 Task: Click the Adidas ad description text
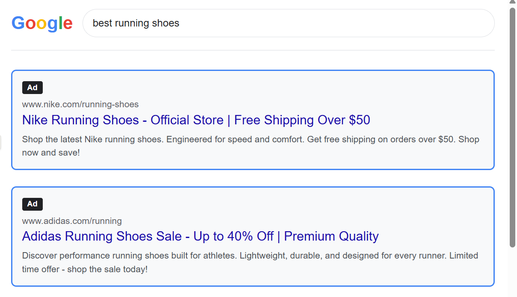[x=250, y=262]
